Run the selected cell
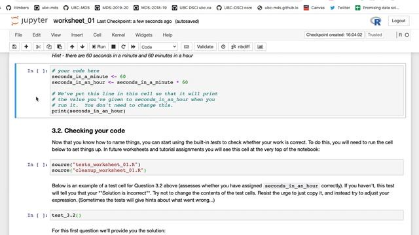This screenshot has height=235, width=419. click(99, 46)
